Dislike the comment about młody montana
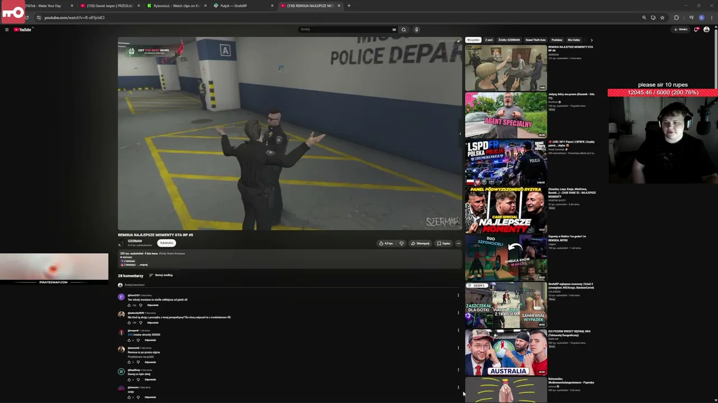This screenshot has height=403, width=718. [140, 305]
